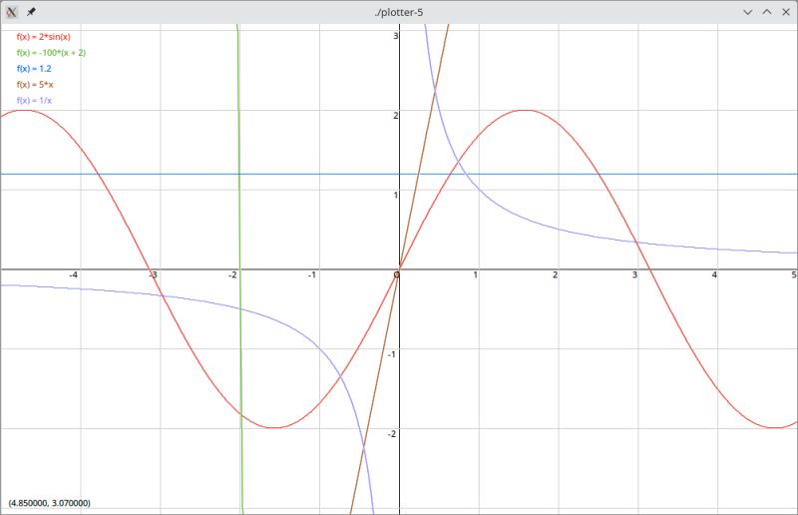Click the y-axis label -1
The width and height of the screenshot is (798, 515).
click(x=391, y=354)
